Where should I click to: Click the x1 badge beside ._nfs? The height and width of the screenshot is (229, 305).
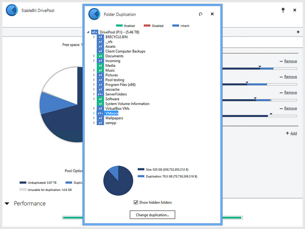[100, 42]
